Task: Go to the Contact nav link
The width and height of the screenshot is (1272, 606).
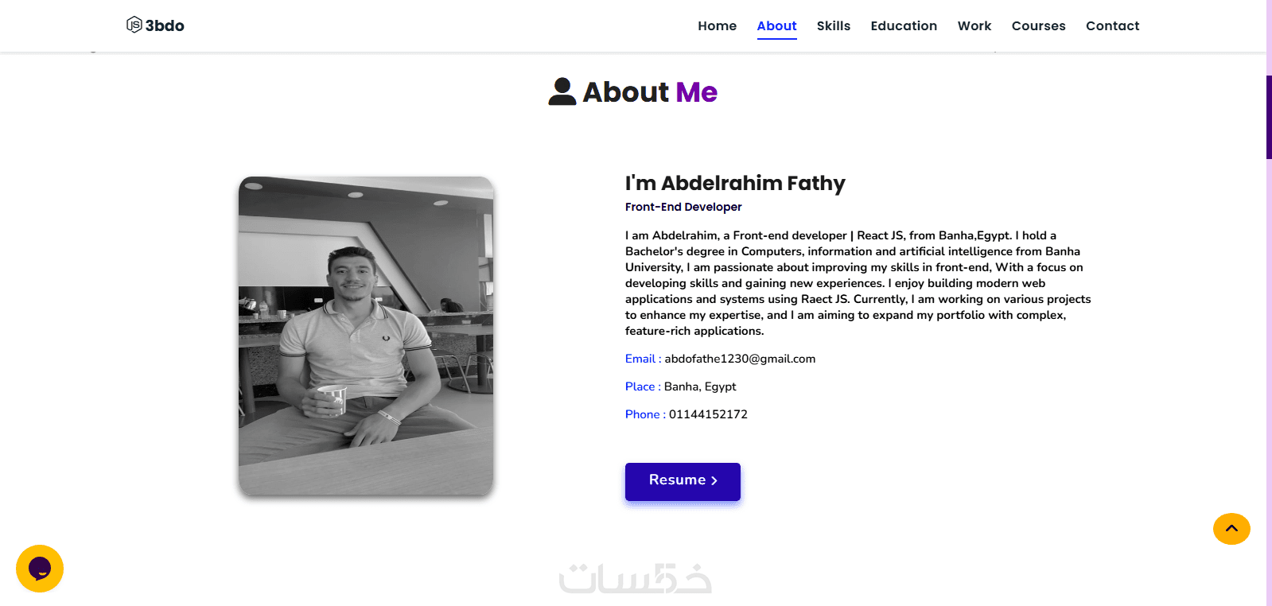Action: [x=1112, y=26]
